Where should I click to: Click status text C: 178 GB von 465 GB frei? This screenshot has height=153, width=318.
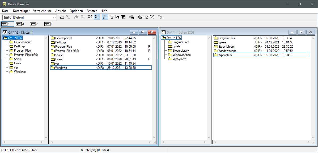click(19, 150)
